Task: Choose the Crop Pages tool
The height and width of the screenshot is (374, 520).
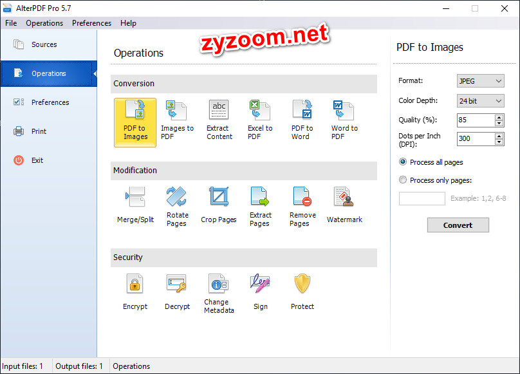Action: coord(219,205)
